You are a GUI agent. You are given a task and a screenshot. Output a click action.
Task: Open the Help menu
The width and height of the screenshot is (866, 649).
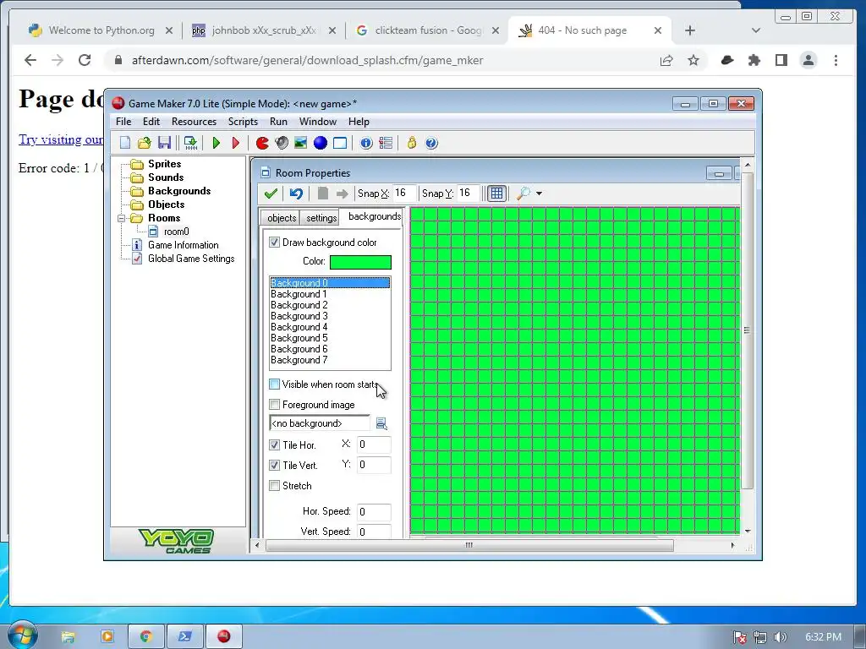[x=359, y=122]
